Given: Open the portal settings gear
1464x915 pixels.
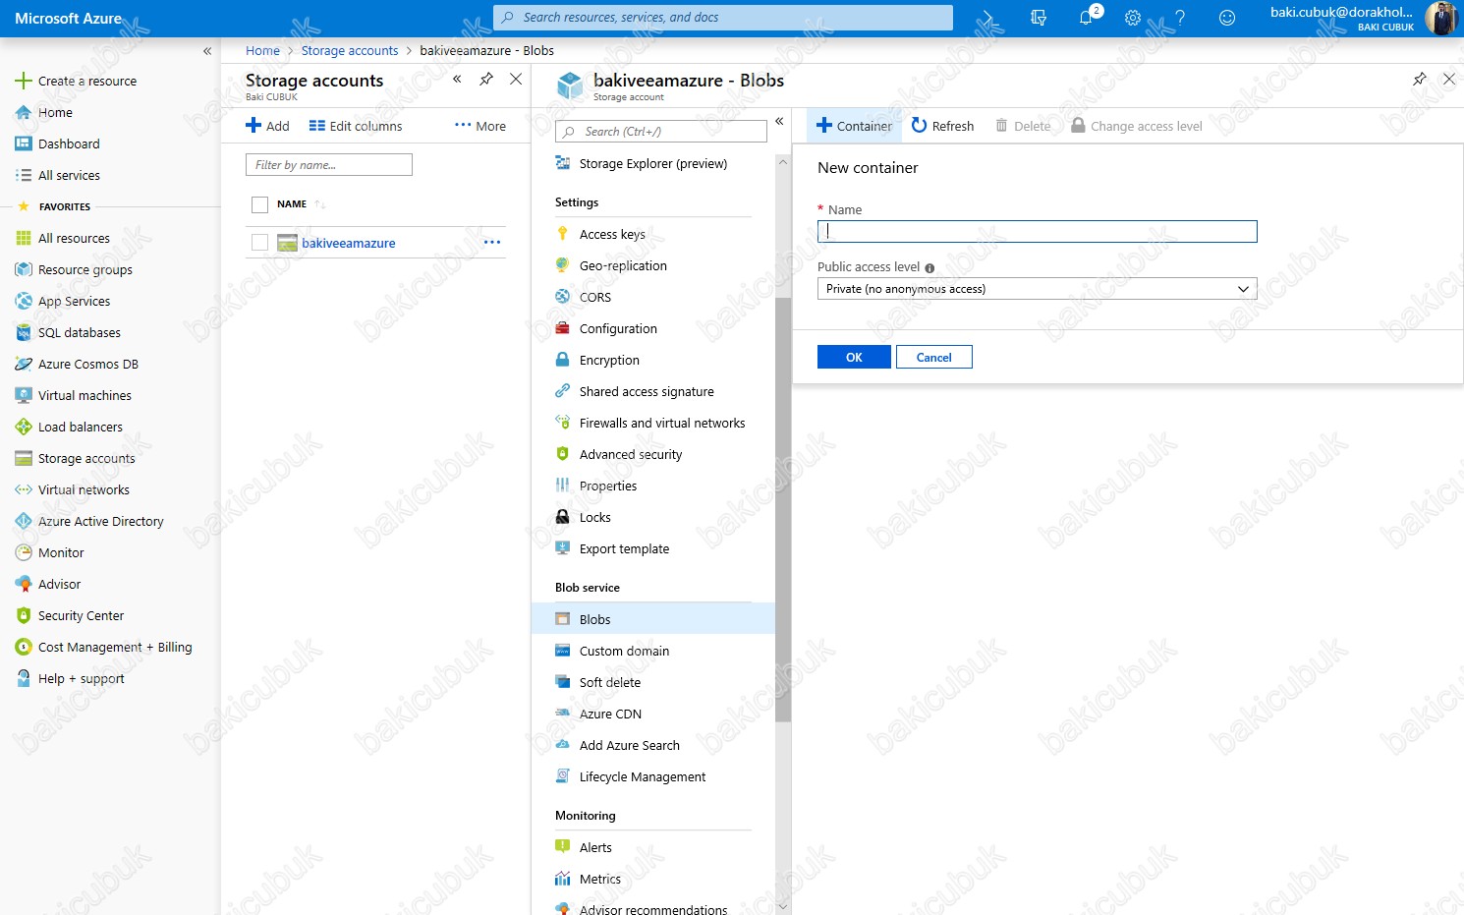Looking at the screenshot, I should tap(1133, 18).
